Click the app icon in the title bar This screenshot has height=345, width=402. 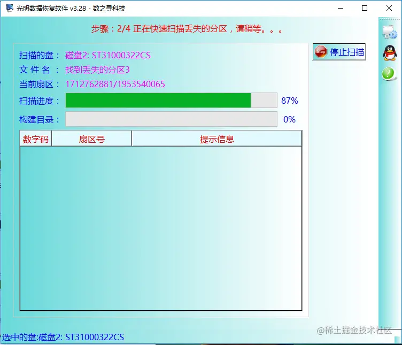(x=10, y=7)
